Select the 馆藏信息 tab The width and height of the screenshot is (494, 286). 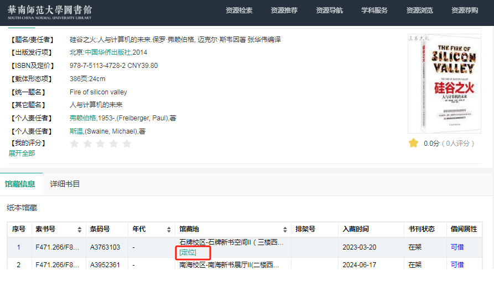pos(20,184)
